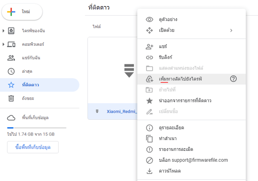The image size is (258, 181).
Task: Click the help question mark icon
Action: pos(234,79)
